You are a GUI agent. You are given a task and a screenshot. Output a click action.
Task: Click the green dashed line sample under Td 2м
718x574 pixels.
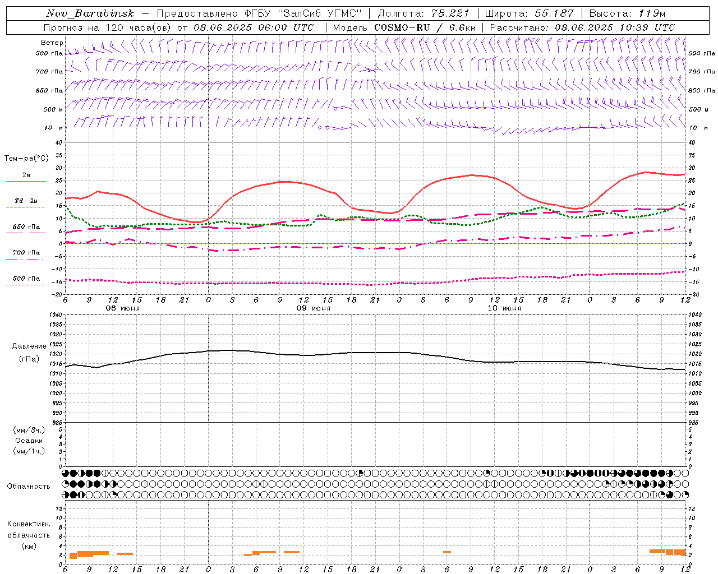click(25, 207)
